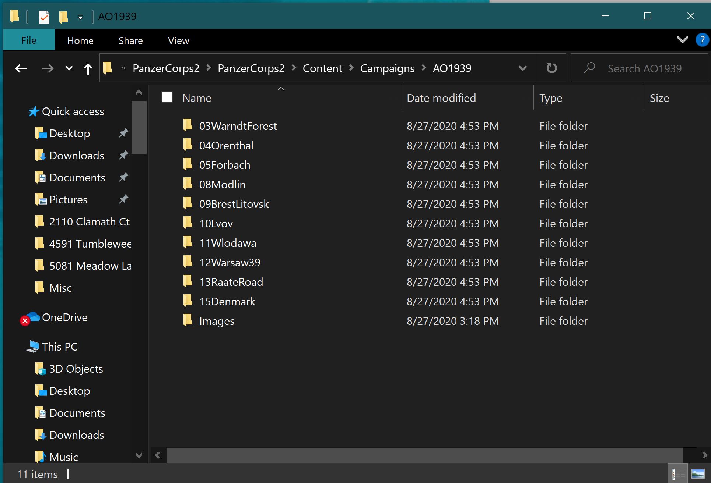Viewport: 711px width, 483px height.
Task: Open Music under This PC
Action: coord(64,457)
